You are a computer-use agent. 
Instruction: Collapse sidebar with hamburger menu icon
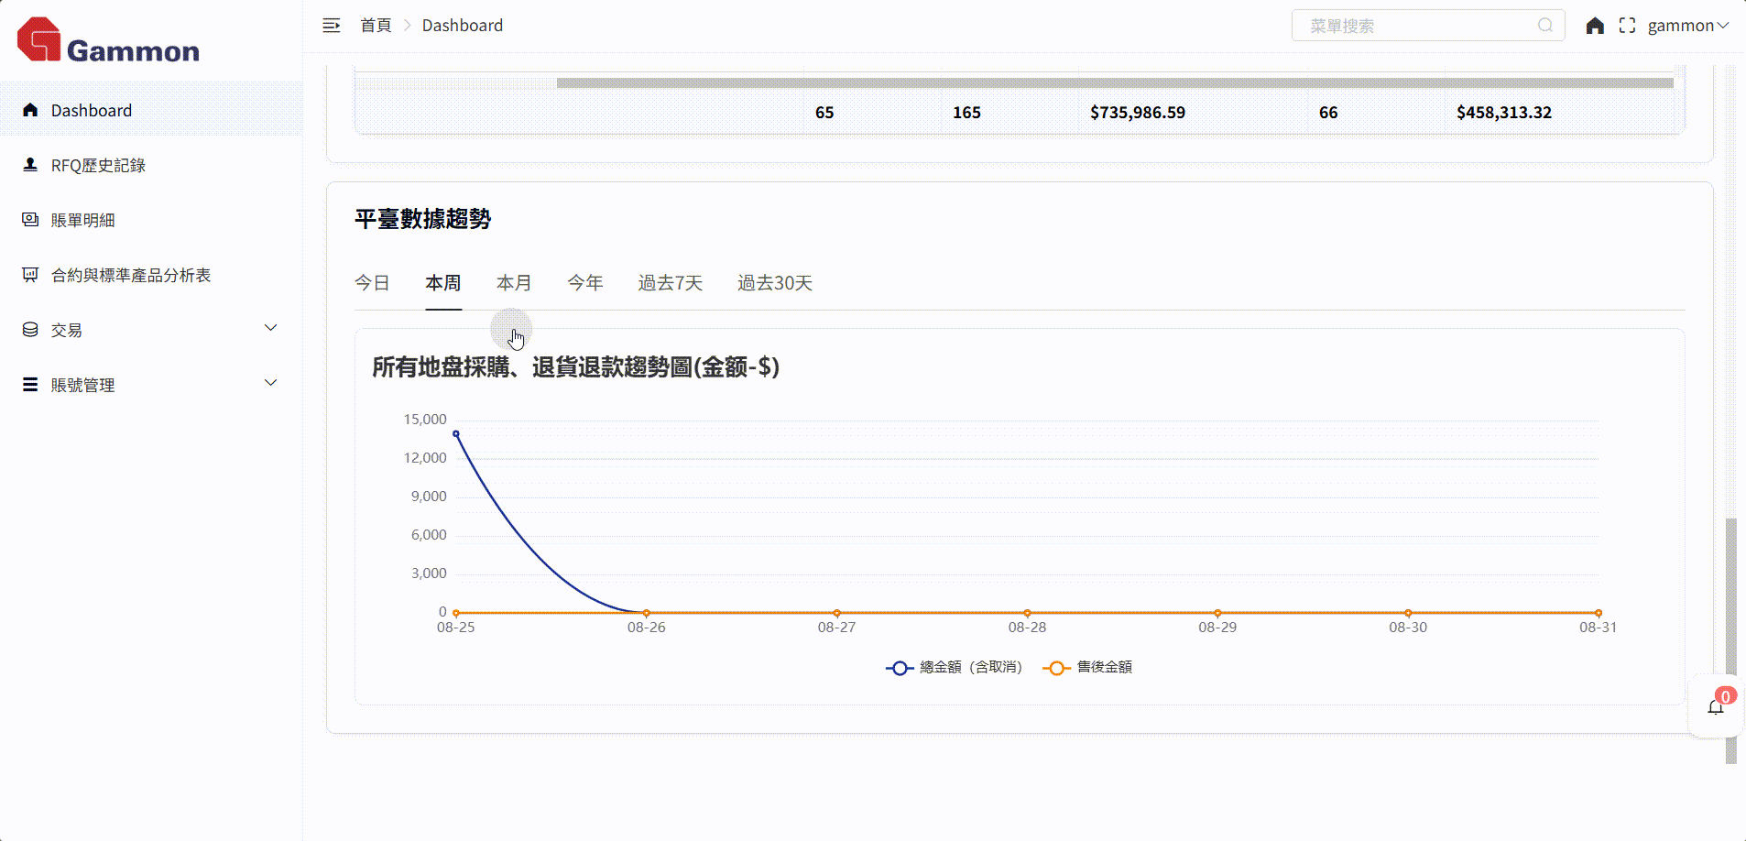tap(332, 26)
